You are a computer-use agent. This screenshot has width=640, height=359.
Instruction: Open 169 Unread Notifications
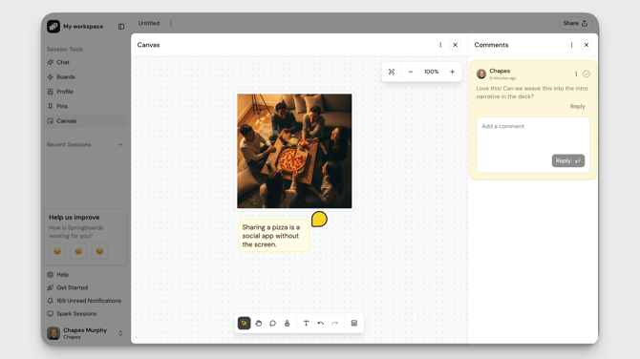(85, 301)
